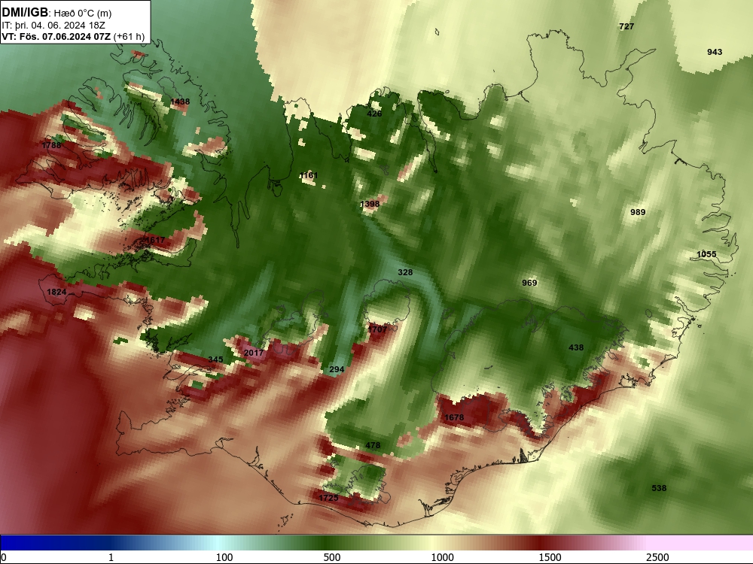
Task: Click the 2500 tick label on color scale
Action: coord(657,557)
